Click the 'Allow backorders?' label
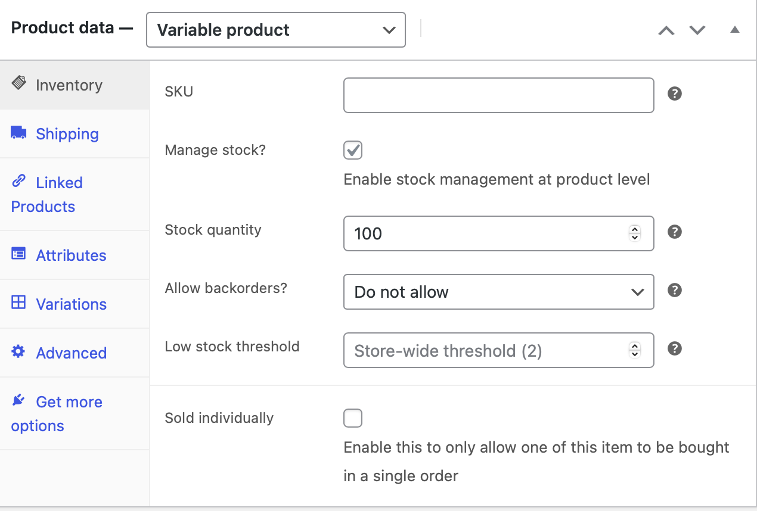Screen dimensions: 757x511 226,288
